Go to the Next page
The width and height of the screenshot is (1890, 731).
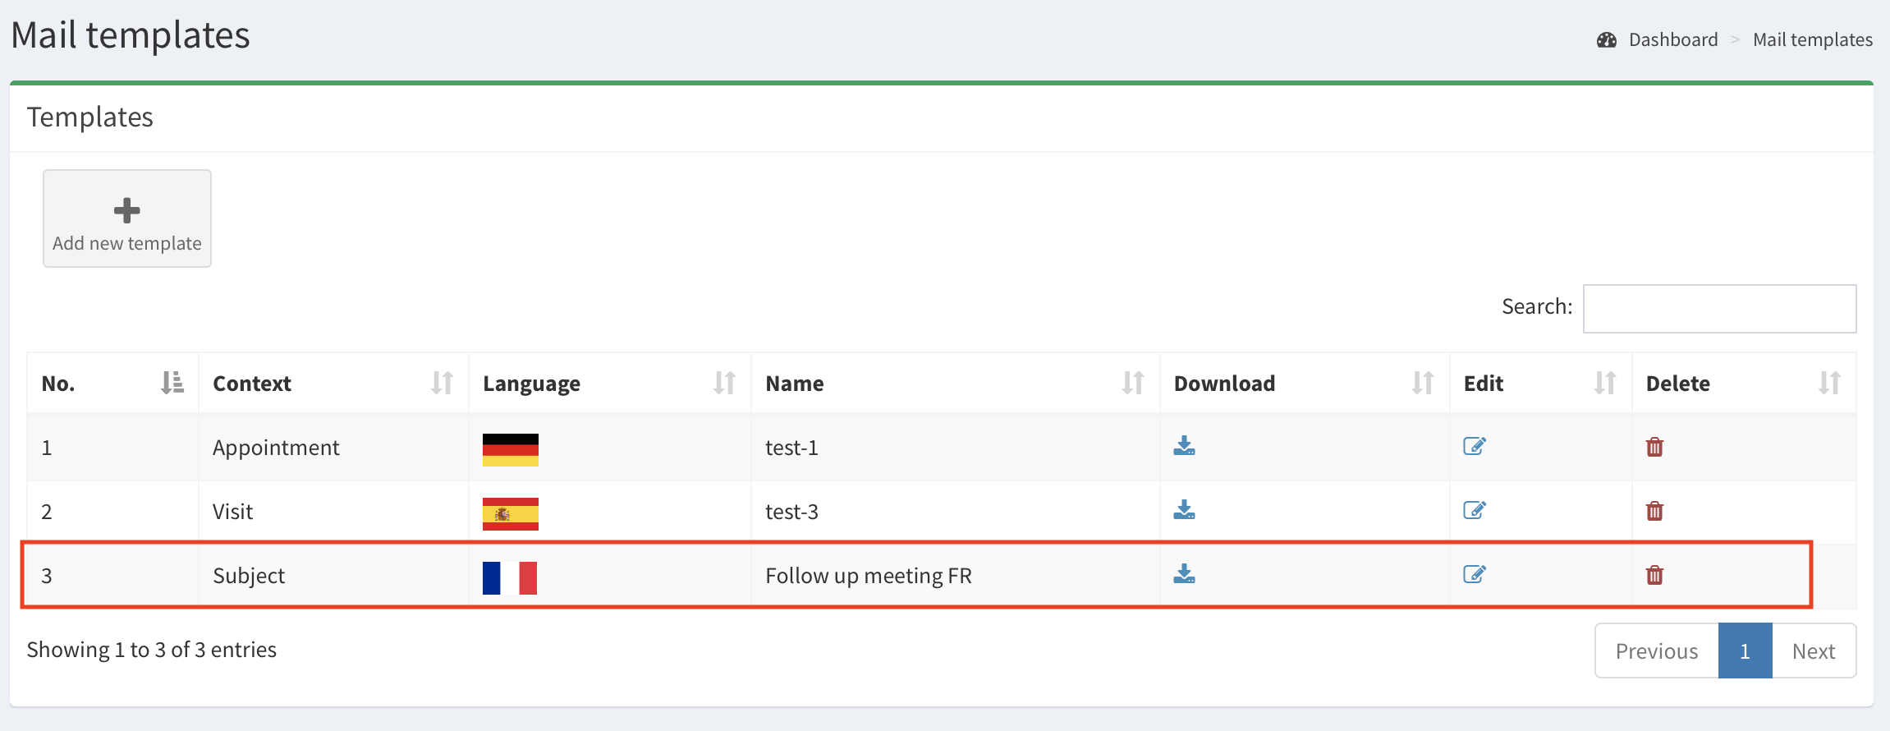[x=1813, y=651]
